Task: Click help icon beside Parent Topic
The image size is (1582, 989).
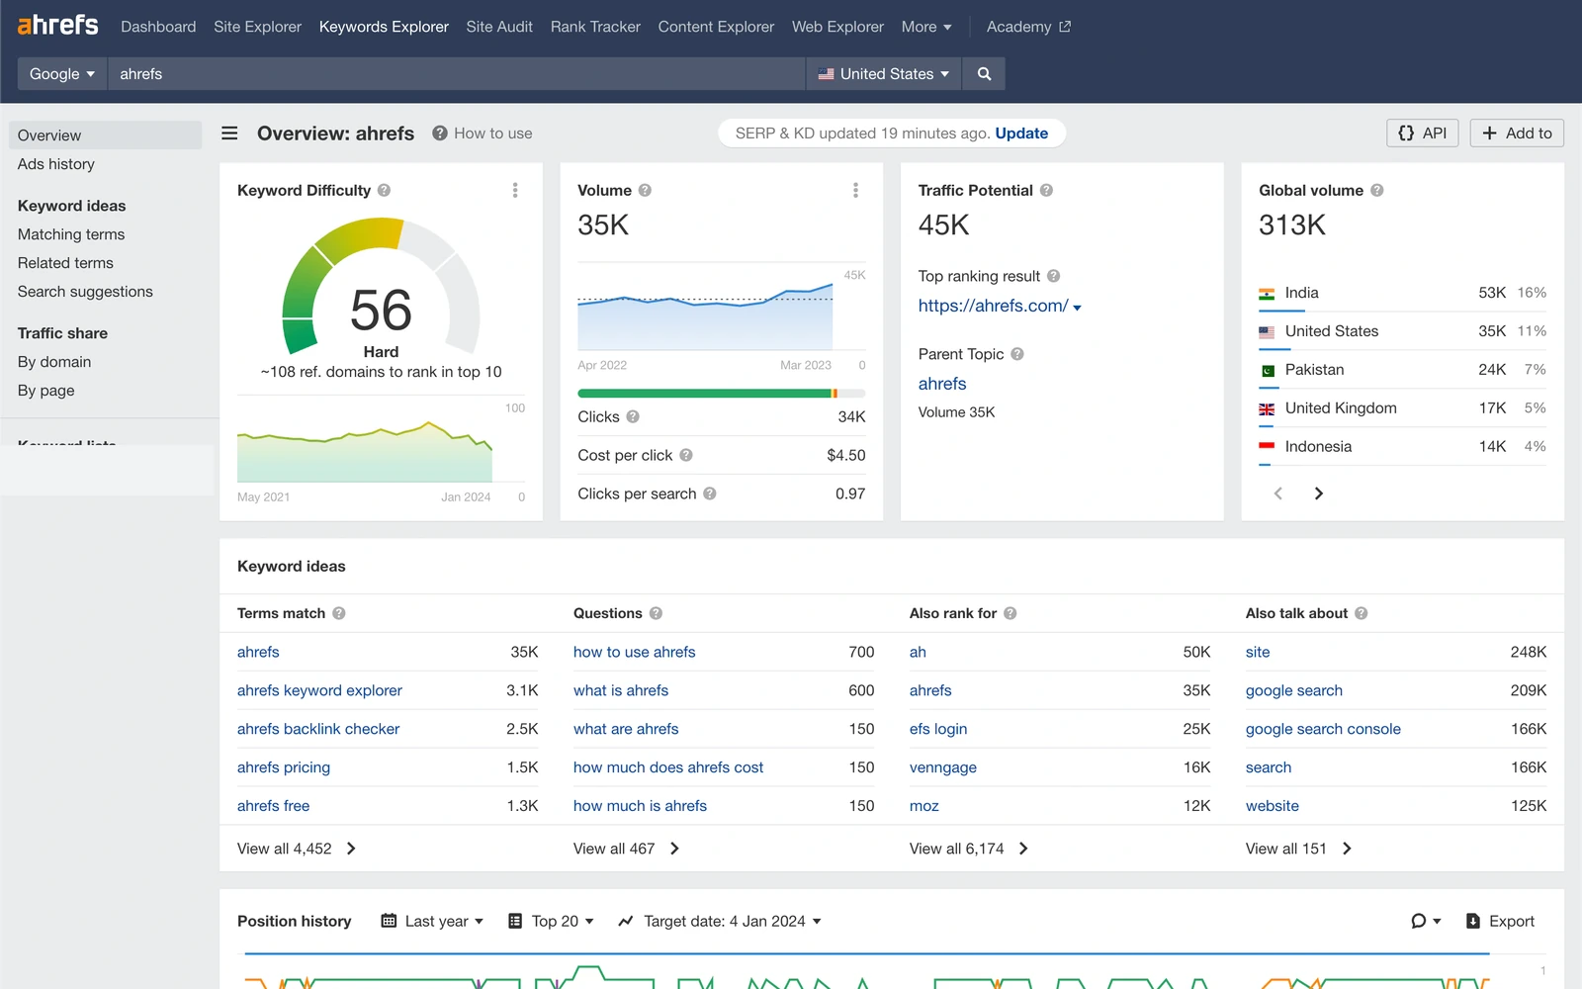Action: coord(1017,354)
